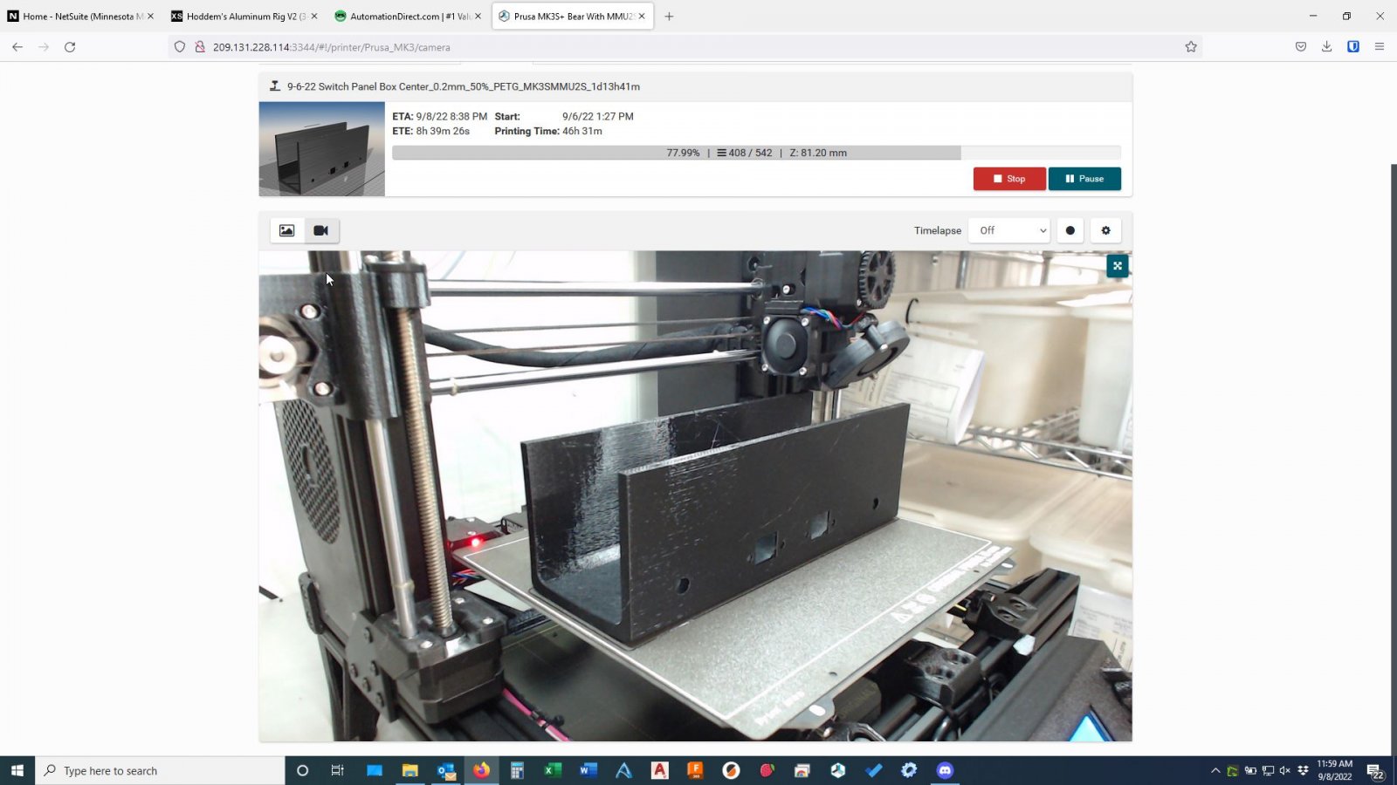Open the Timelapse mode dropdown
The image size is (1397, 785).
click(x=1012, y=230)
